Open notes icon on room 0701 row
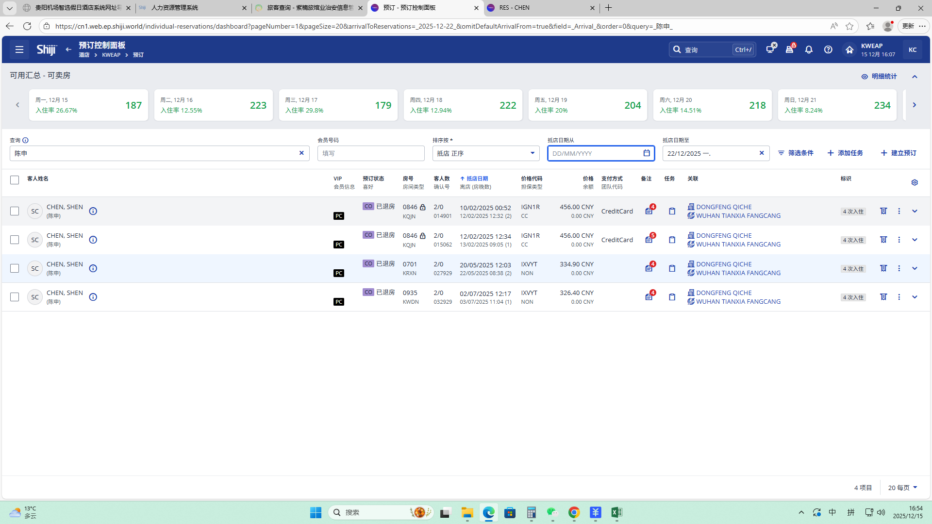This screenshot has height=524, width=932. point(649,268)
